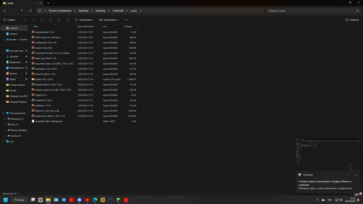Click the Share icon in Explorer toolbar
This screenshot has height=204, width=363.
pyautogui.click(x=59, y=20)
